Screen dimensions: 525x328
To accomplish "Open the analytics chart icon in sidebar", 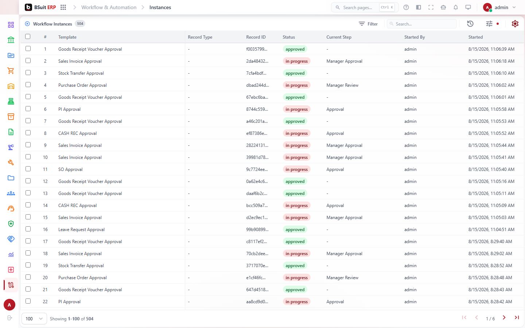I will [11, 254].
